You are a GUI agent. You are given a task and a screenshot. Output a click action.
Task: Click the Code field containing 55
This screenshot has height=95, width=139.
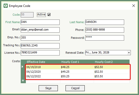click(x=27, y=15)
